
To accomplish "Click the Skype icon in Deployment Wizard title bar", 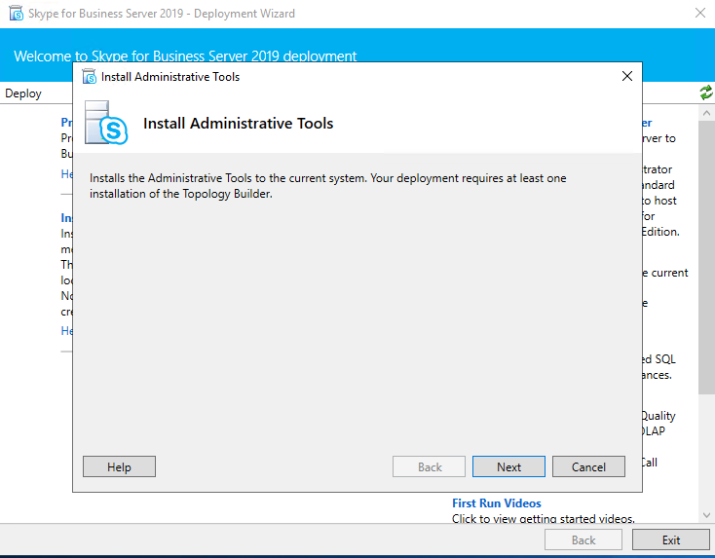I will pyautogui.click(x=16, y=14).
